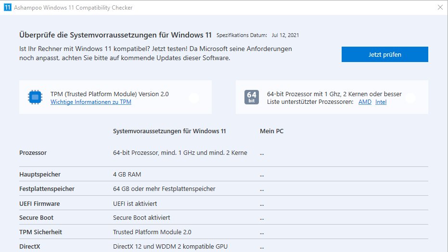Click the Mein PC column header
Screen dimensions: 448x252
[272, 131]
